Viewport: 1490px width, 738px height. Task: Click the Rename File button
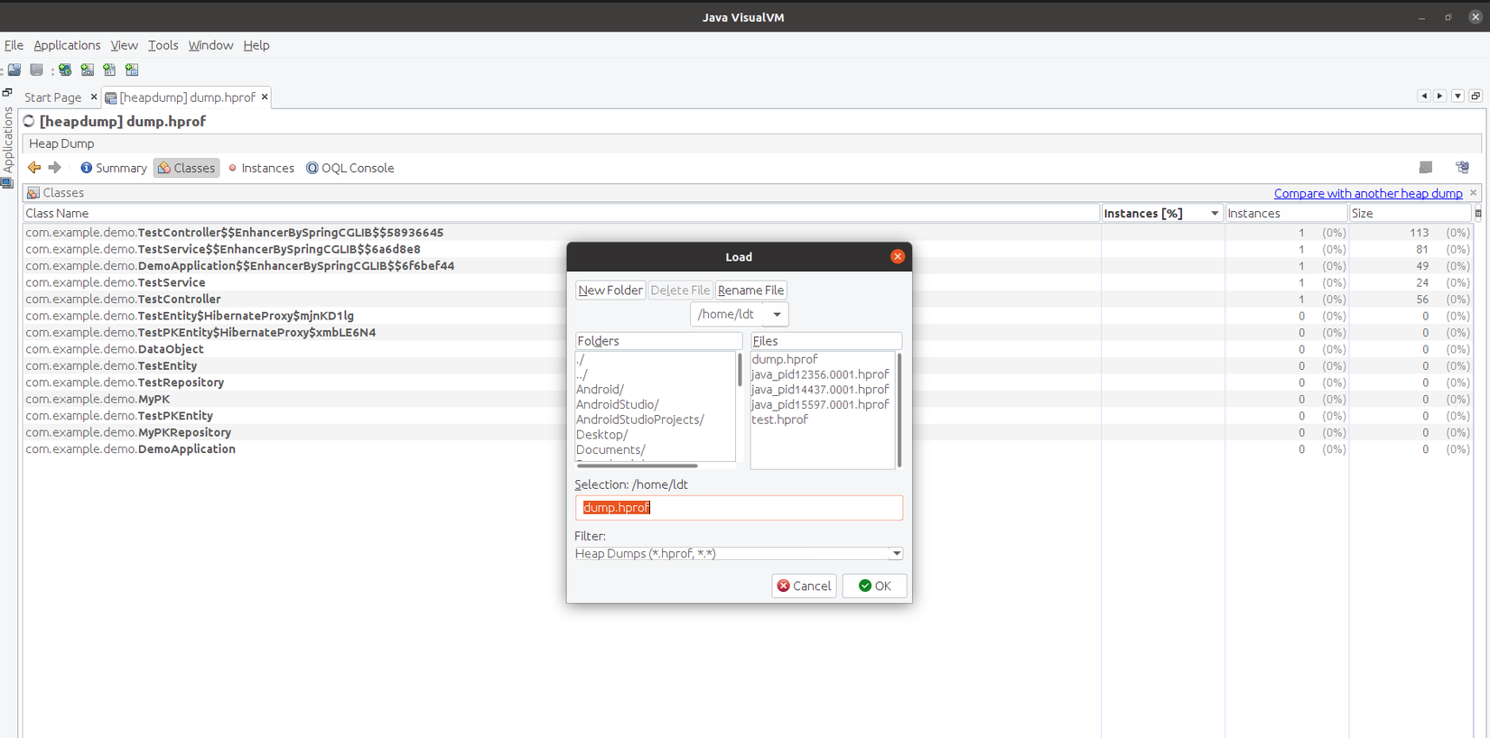(750, 291)
